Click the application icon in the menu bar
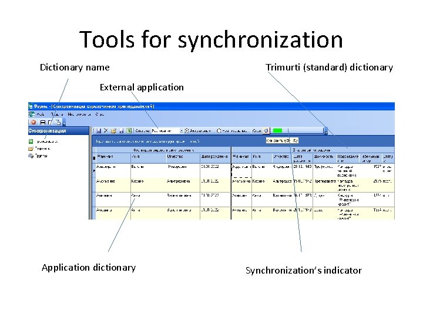 tap(32, 114)
